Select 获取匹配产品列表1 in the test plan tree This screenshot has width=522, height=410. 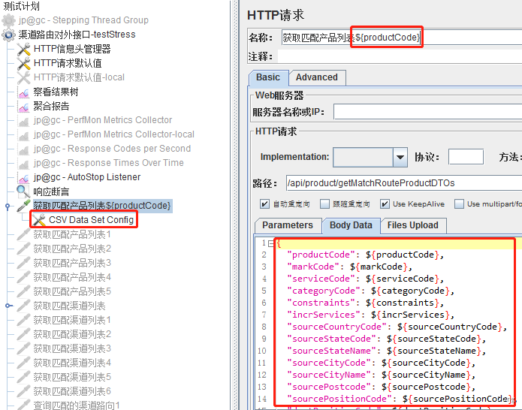(x=71, y=234)
